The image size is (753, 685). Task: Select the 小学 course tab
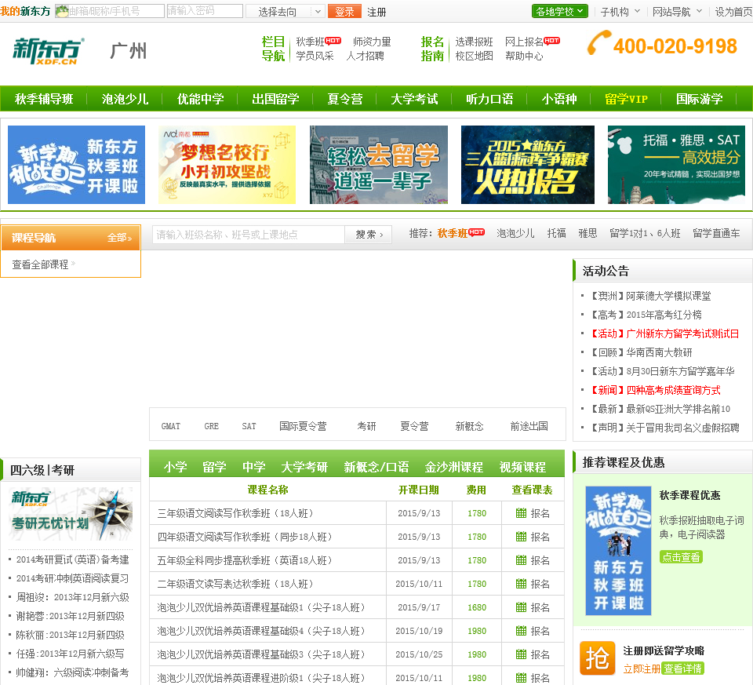coord(175,466)
